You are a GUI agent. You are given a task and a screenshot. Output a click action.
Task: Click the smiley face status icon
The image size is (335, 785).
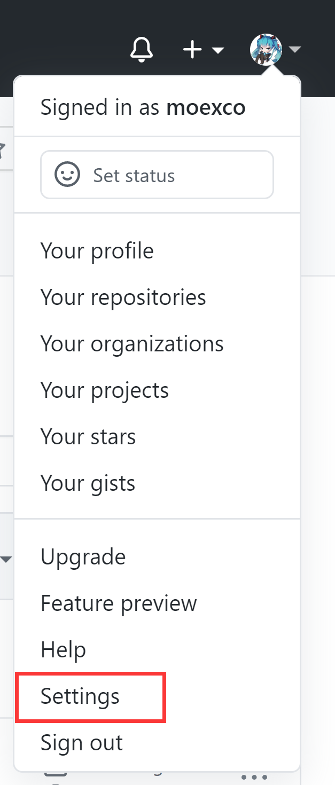(67, 175)
